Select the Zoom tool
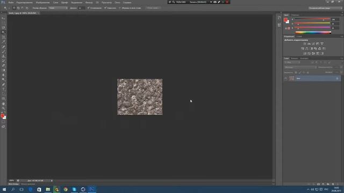This screenshot has height=193, width=344. tap(3, 108)
